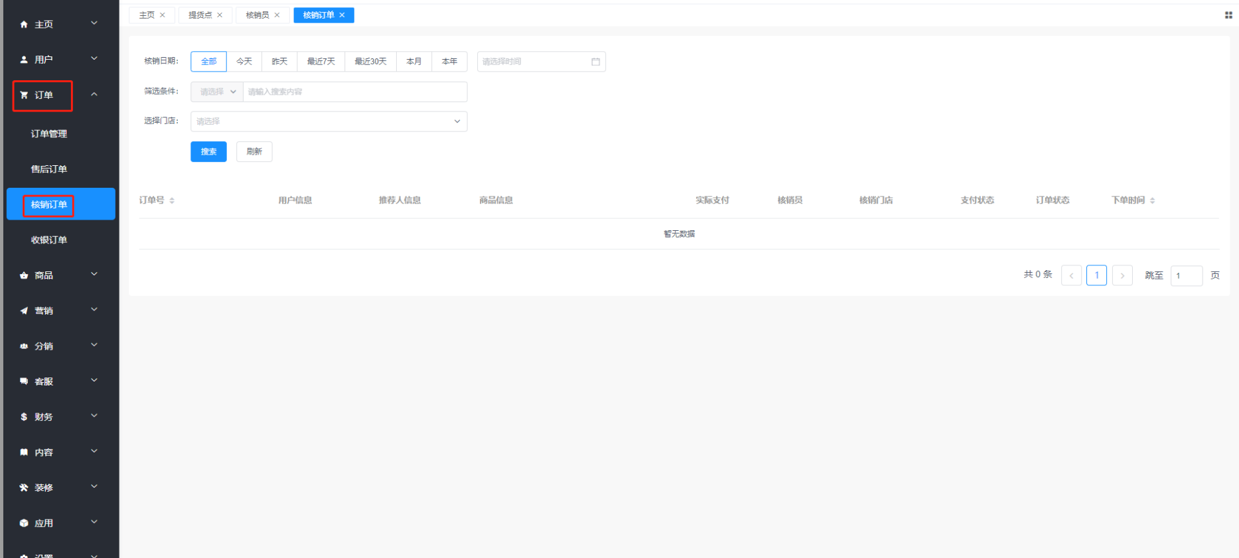The image size is (1239, 558).
Task: Click the blue 搜索 button
Action: 208,152
